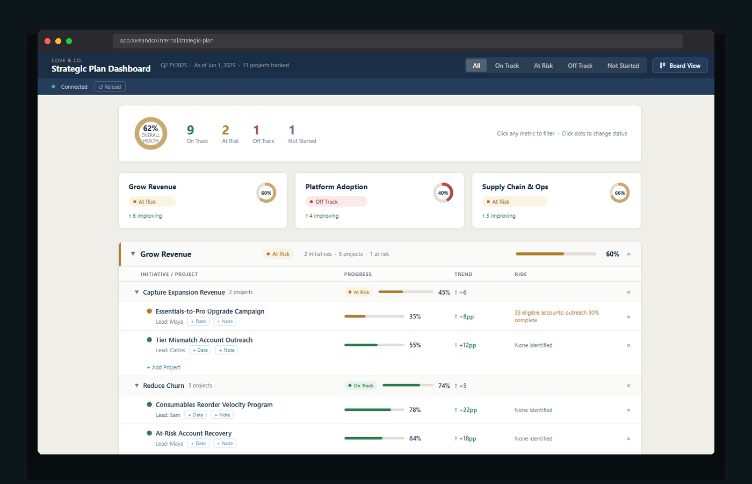
Task: Switch to On Track filter tab
Action: pyautogui.click(x=507, y=66)
